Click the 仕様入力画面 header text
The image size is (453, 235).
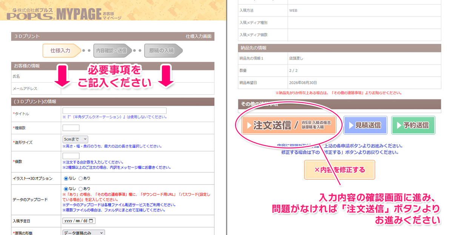pos(199,37)
